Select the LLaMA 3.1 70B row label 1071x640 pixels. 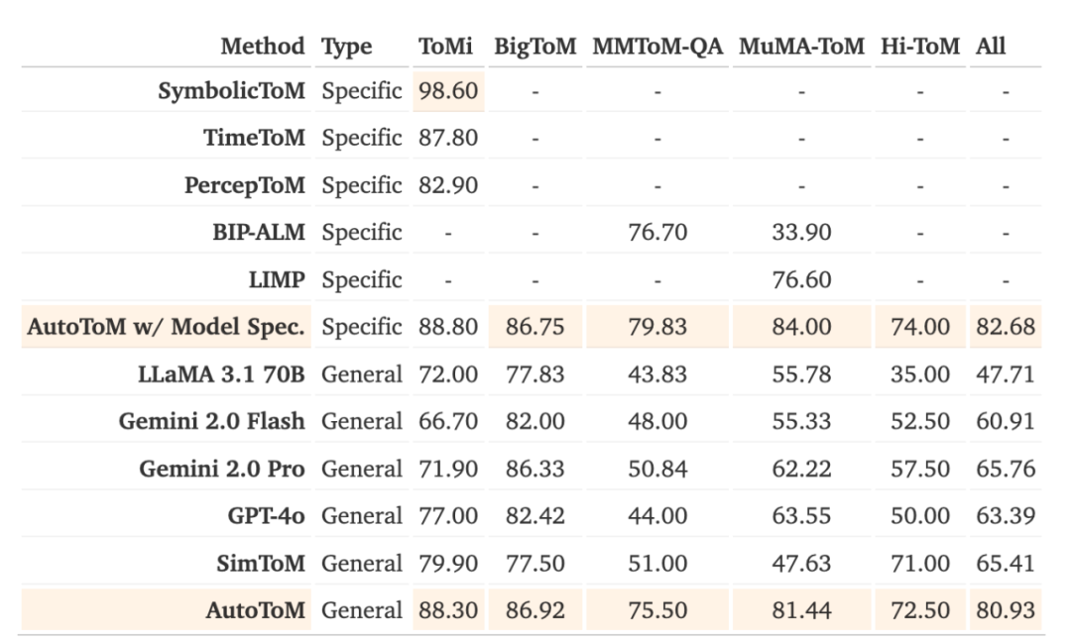click(220, 374)
